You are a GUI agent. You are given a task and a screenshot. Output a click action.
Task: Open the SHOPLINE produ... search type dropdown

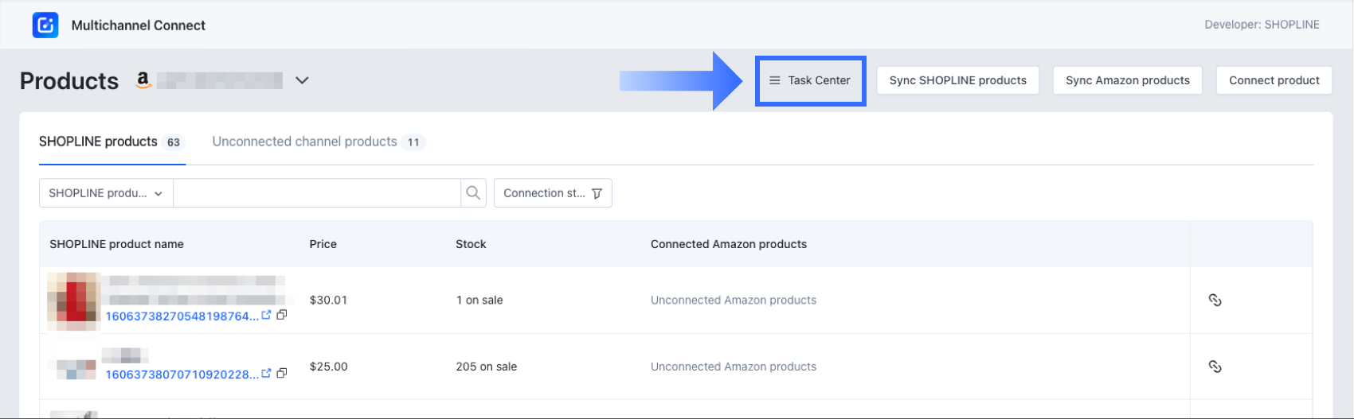pyautogui.click(x=106, y=193)
